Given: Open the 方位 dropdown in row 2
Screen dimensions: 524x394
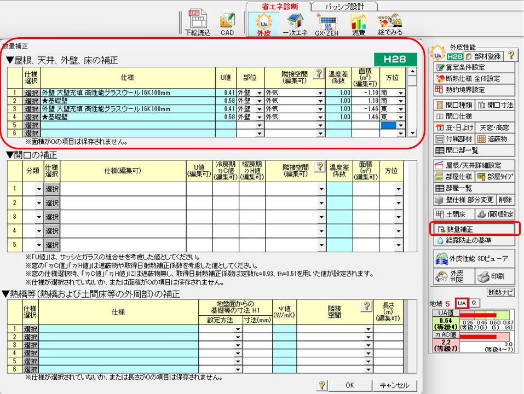Looking at the screenshot, I should pos(401,101).
